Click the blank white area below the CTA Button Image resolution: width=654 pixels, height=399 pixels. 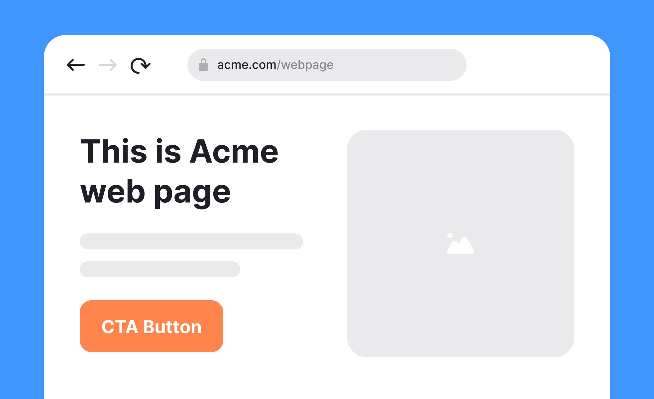152,376
